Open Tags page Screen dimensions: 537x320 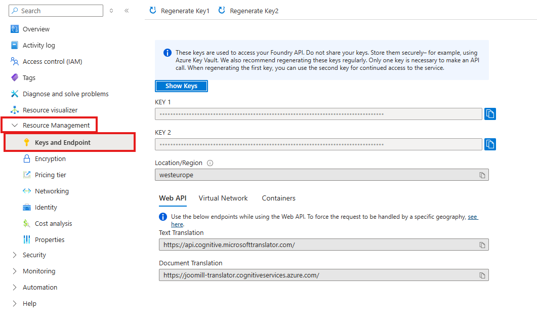pos(29,78)
